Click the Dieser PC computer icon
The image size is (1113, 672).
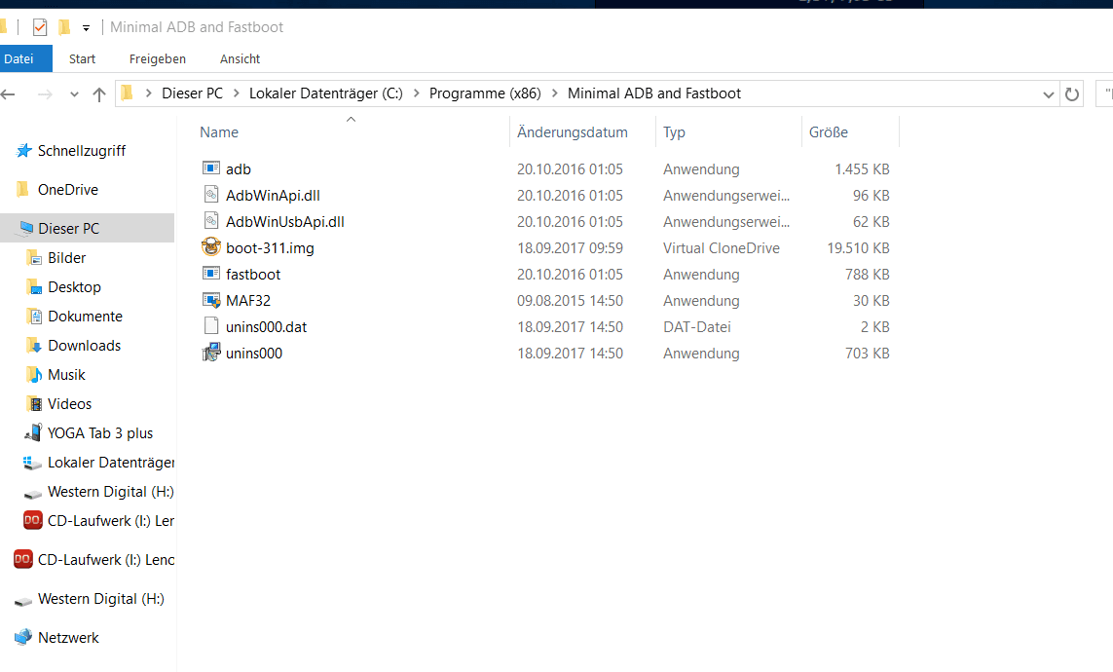[x=26, y=228]
